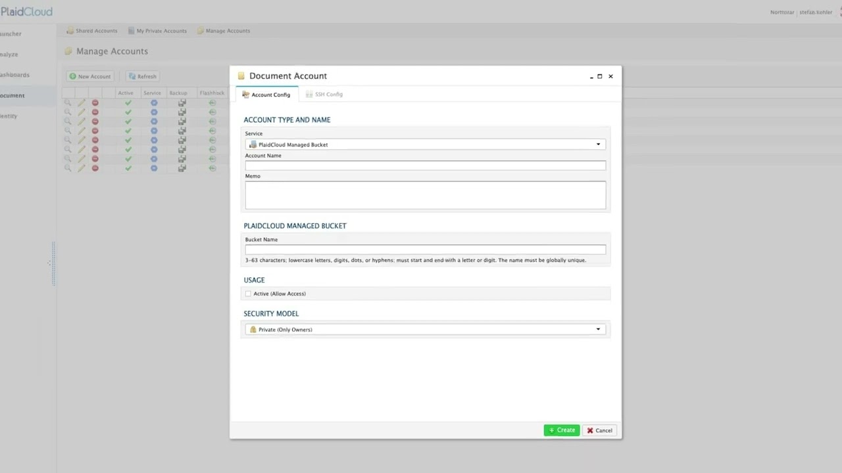Open Analyze in the sidebar
The height and width of the screenshot is (473, 842).
pos(9,55)
